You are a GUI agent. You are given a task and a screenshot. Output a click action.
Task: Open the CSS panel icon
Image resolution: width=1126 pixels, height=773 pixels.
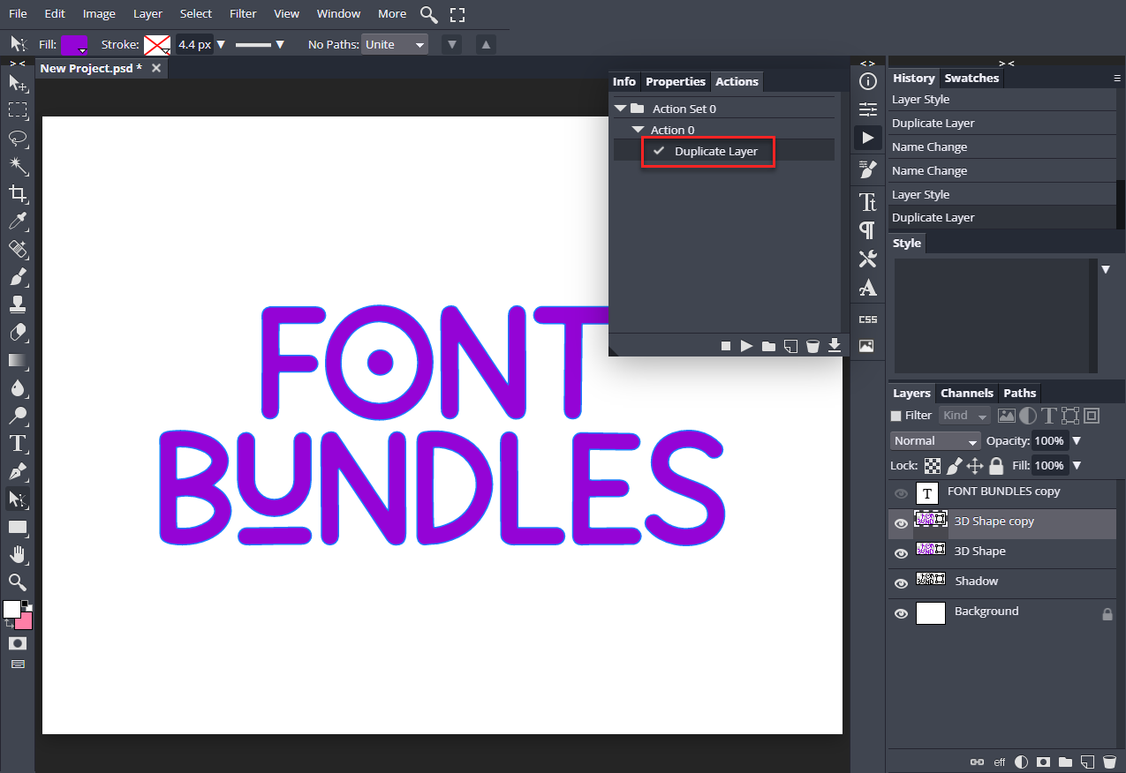tap(868, 319)
